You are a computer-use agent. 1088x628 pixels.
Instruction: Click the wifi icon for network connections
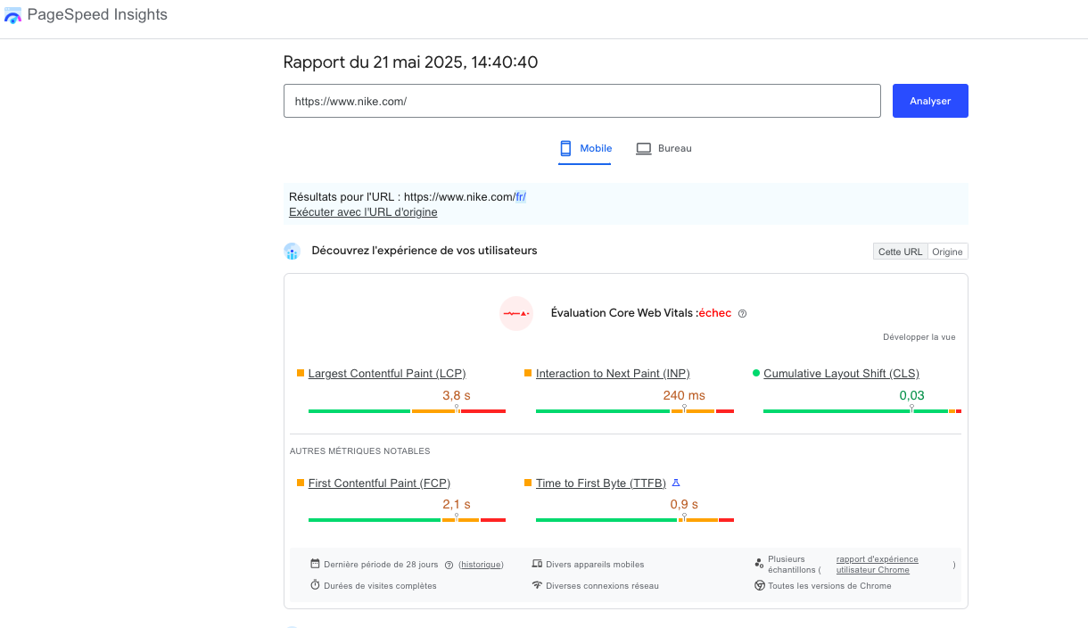tap(537, 585)
